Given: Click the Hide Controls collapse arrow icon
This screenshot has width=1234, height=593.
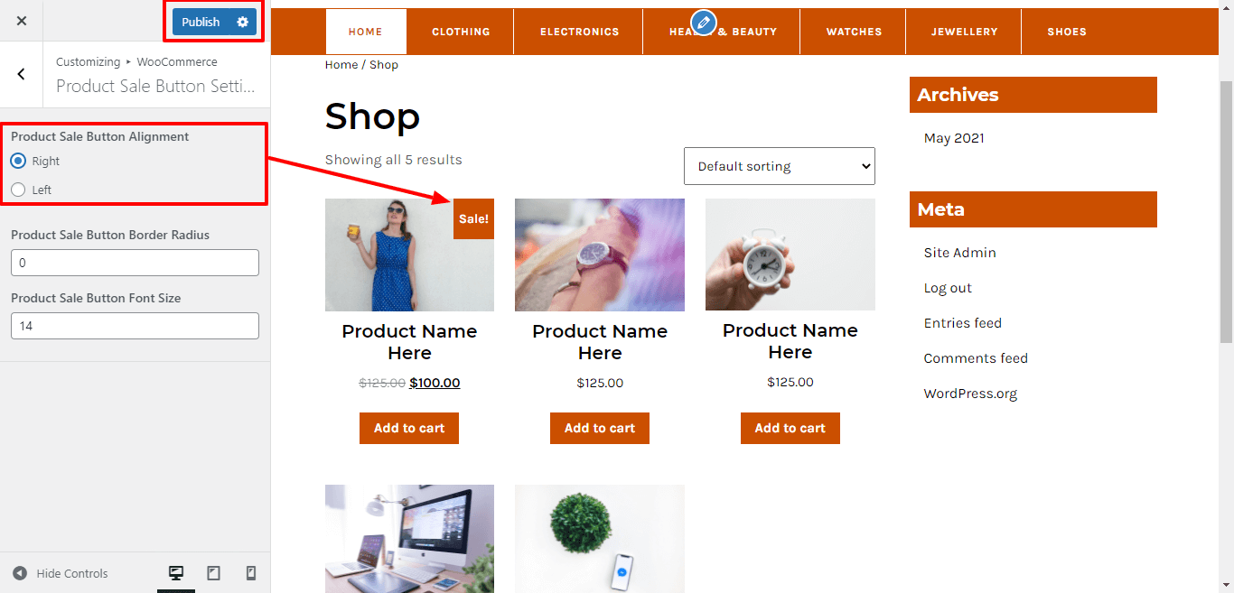Looking at the screenshot, I should tap(20, 573).
